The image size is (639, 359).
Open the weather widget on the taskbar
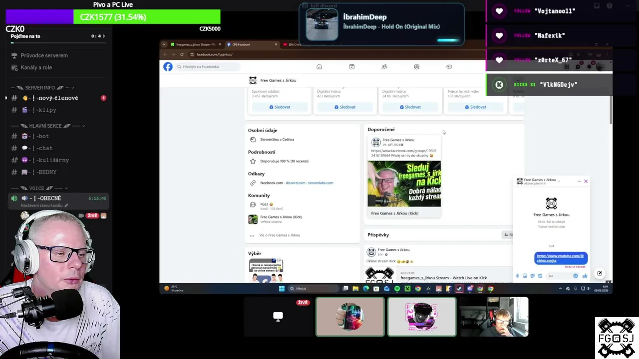(x=174, y=288)
